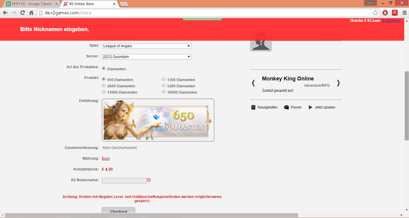Close the error banner via Schließen
Image resolution: width=409 pixels, height=218 pixels.
coord(391,21)
